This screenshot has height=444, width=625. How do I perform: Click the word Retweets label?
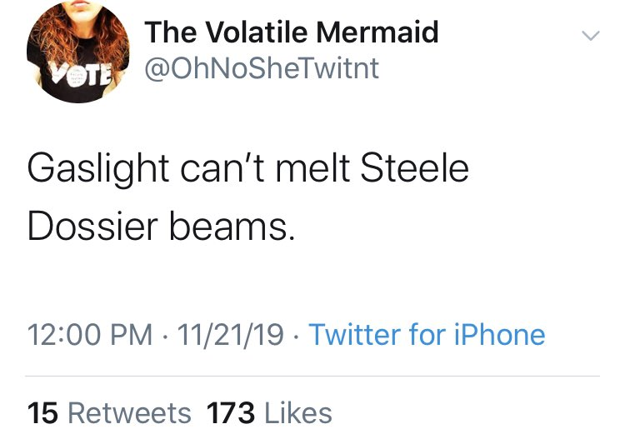click(129, 413)
